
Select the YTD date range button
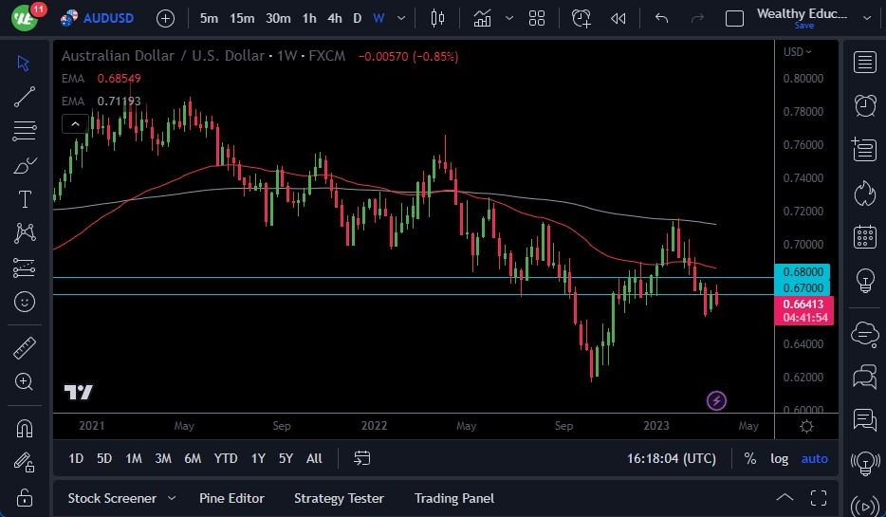coord(226,458)
